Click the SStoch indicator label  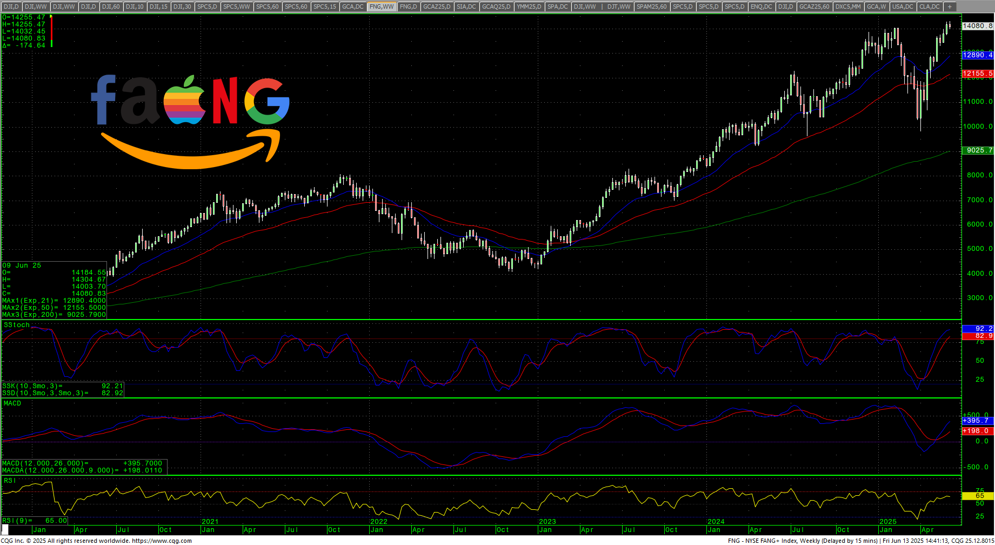pos(17,325)
